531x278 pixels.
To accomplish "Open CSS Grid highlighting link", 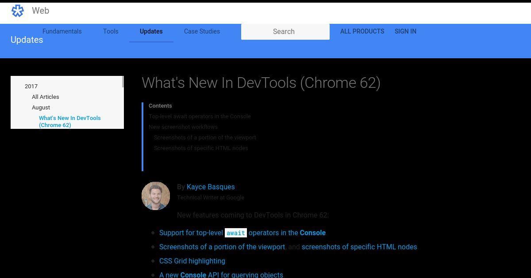I will [x=192, y=261].
